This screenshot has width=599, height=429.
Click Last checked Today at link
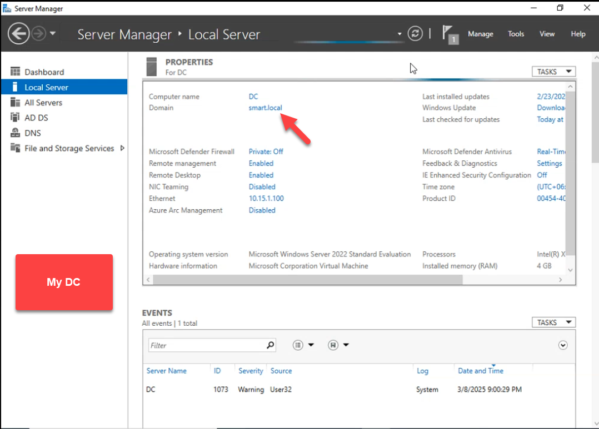[550, 119]
